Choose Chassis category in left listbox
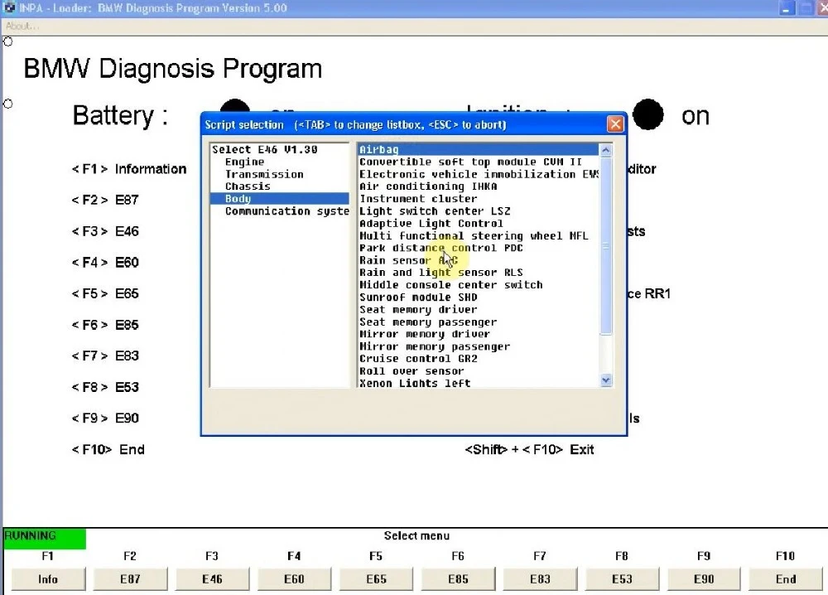828x595 pixels. click(280, 186)
